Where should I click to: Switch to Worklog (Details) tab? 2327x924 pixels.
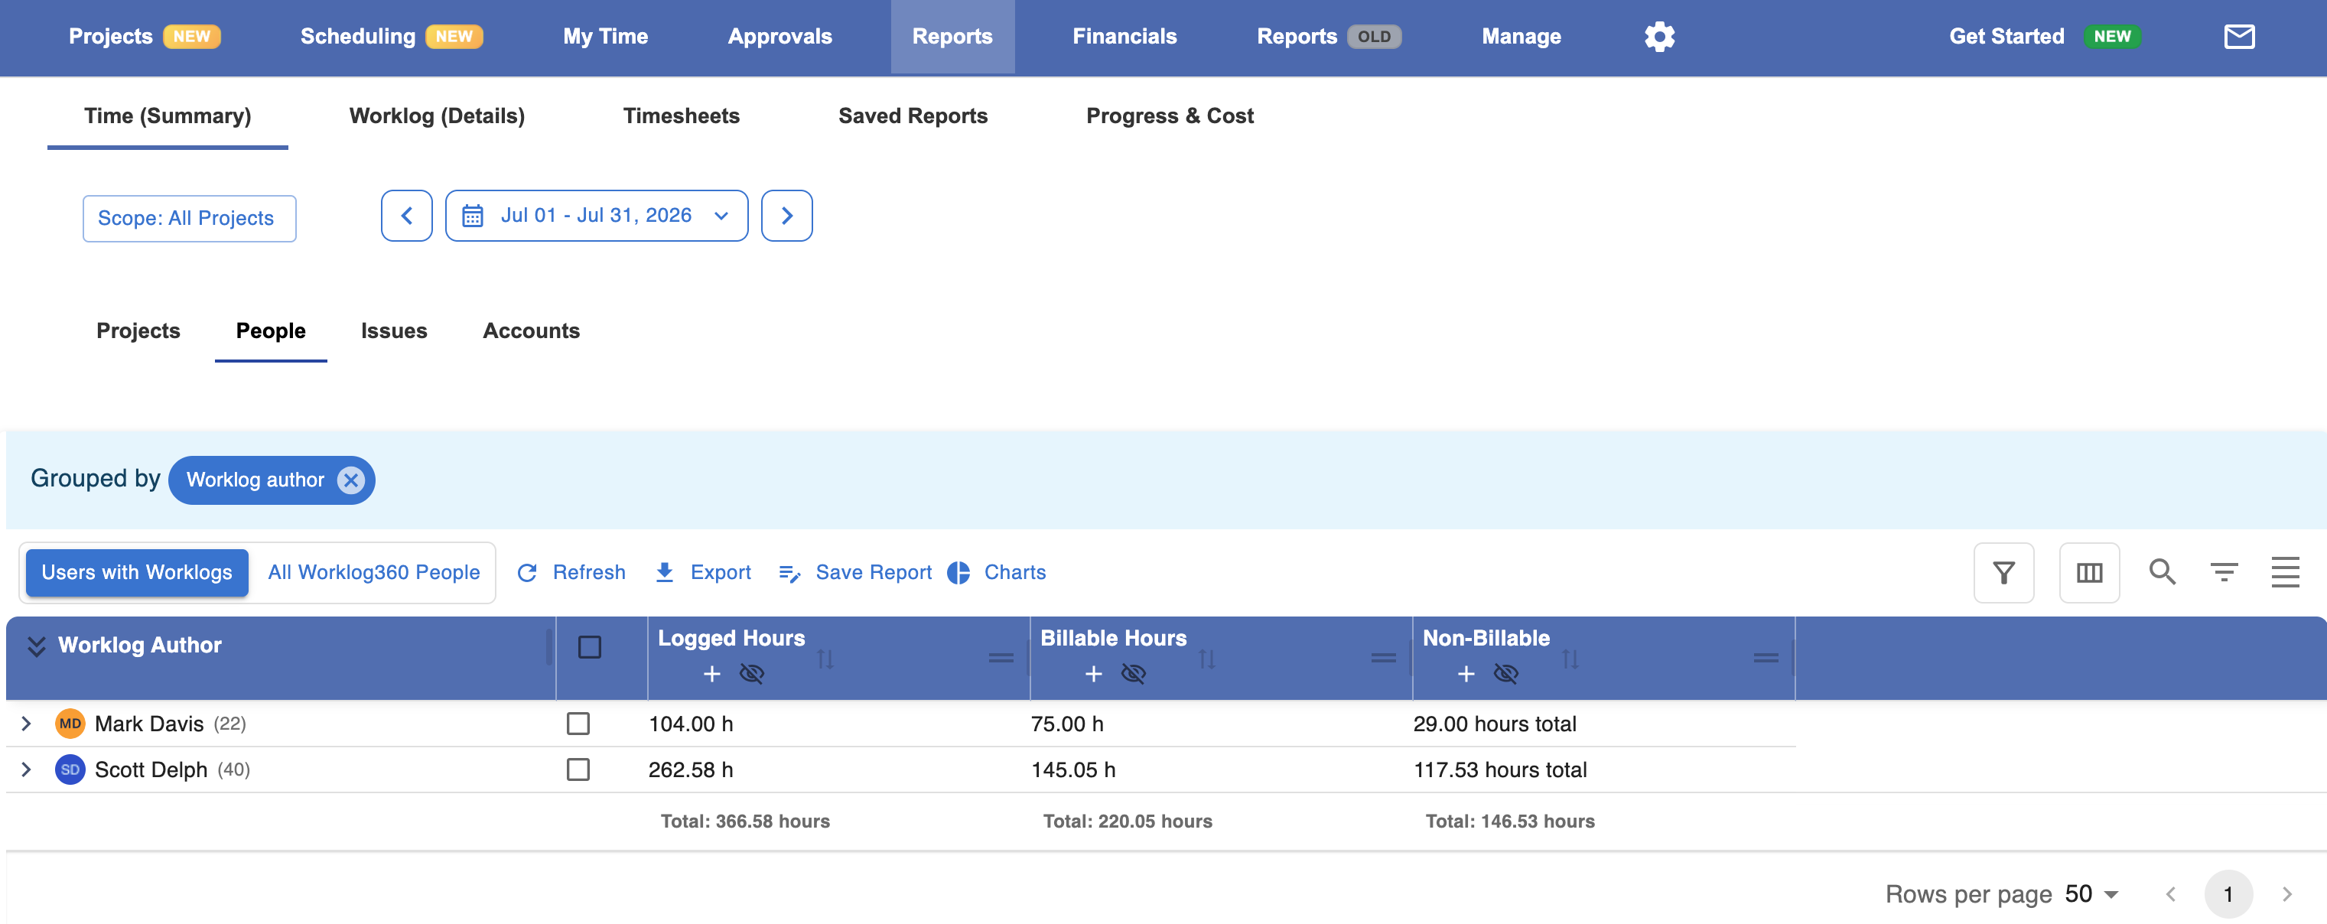[438, 115]
